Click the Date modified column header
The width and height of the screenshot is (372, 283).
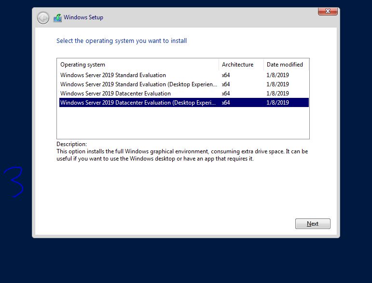(x=286, y=65)
